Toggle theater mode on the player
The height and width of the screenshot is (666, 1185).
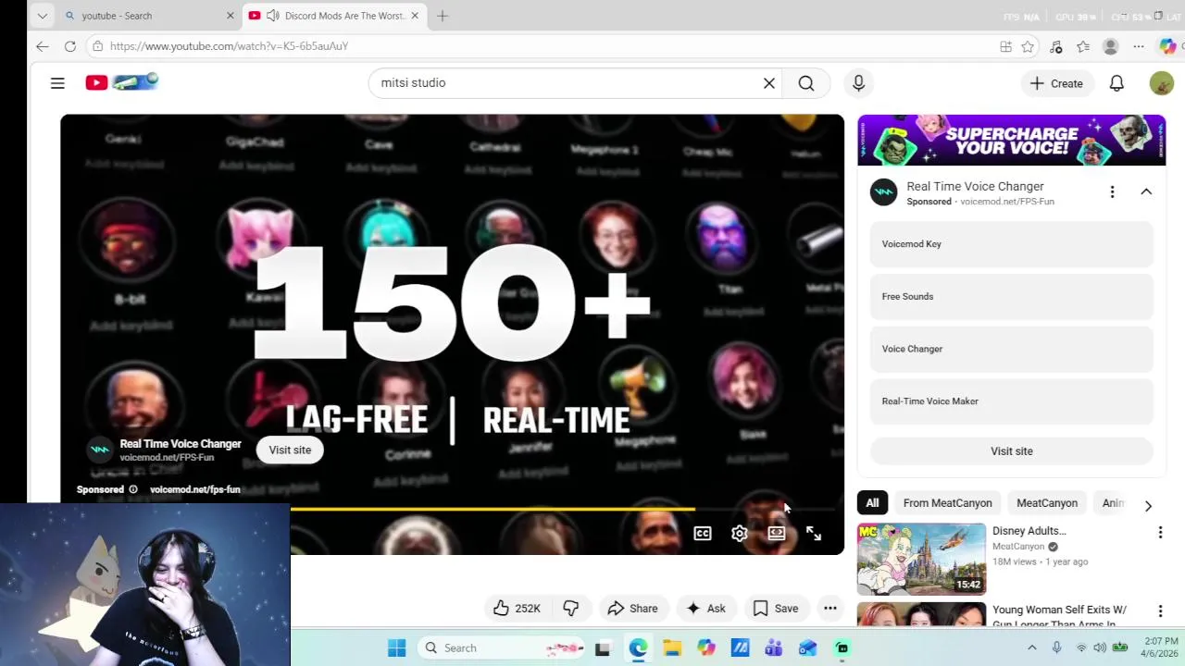click(x=777, y=533)
